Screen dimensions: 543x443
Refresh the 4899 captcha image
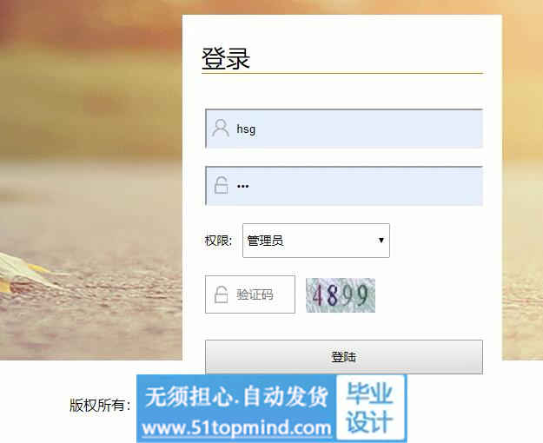[x=341, y=295]
